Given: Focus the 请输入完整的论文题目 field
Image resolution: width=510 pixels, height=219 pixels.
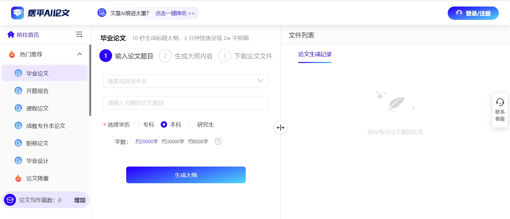Looking at the screenshot, I should tap(186, 103).
